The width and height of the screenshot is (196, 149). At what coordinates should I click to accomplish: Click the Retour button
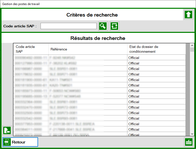point(20,142)
